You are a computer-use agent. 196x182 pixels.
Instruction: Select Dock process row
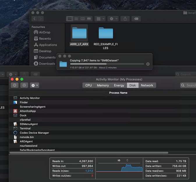coord(103,116)
